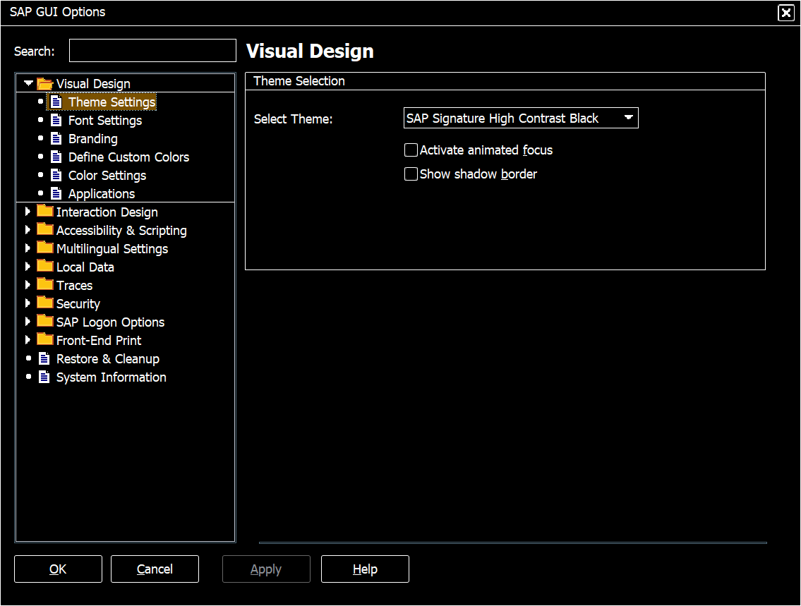The width and height of the screenshot is (801, 606).
Task: Expand the Interaction Design folder
Action: [x=28, y=211]
